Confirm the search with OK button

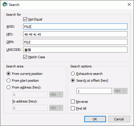tap(95, 119)
